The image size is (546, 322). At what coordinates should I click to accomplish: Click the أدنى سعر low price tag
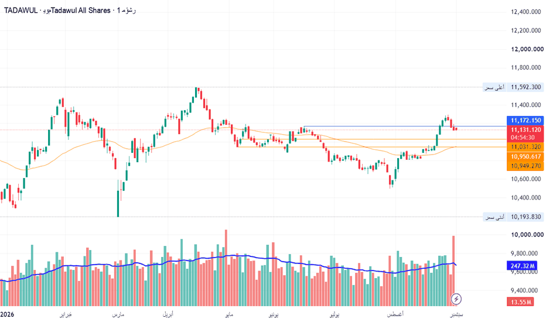pos(494,217)
